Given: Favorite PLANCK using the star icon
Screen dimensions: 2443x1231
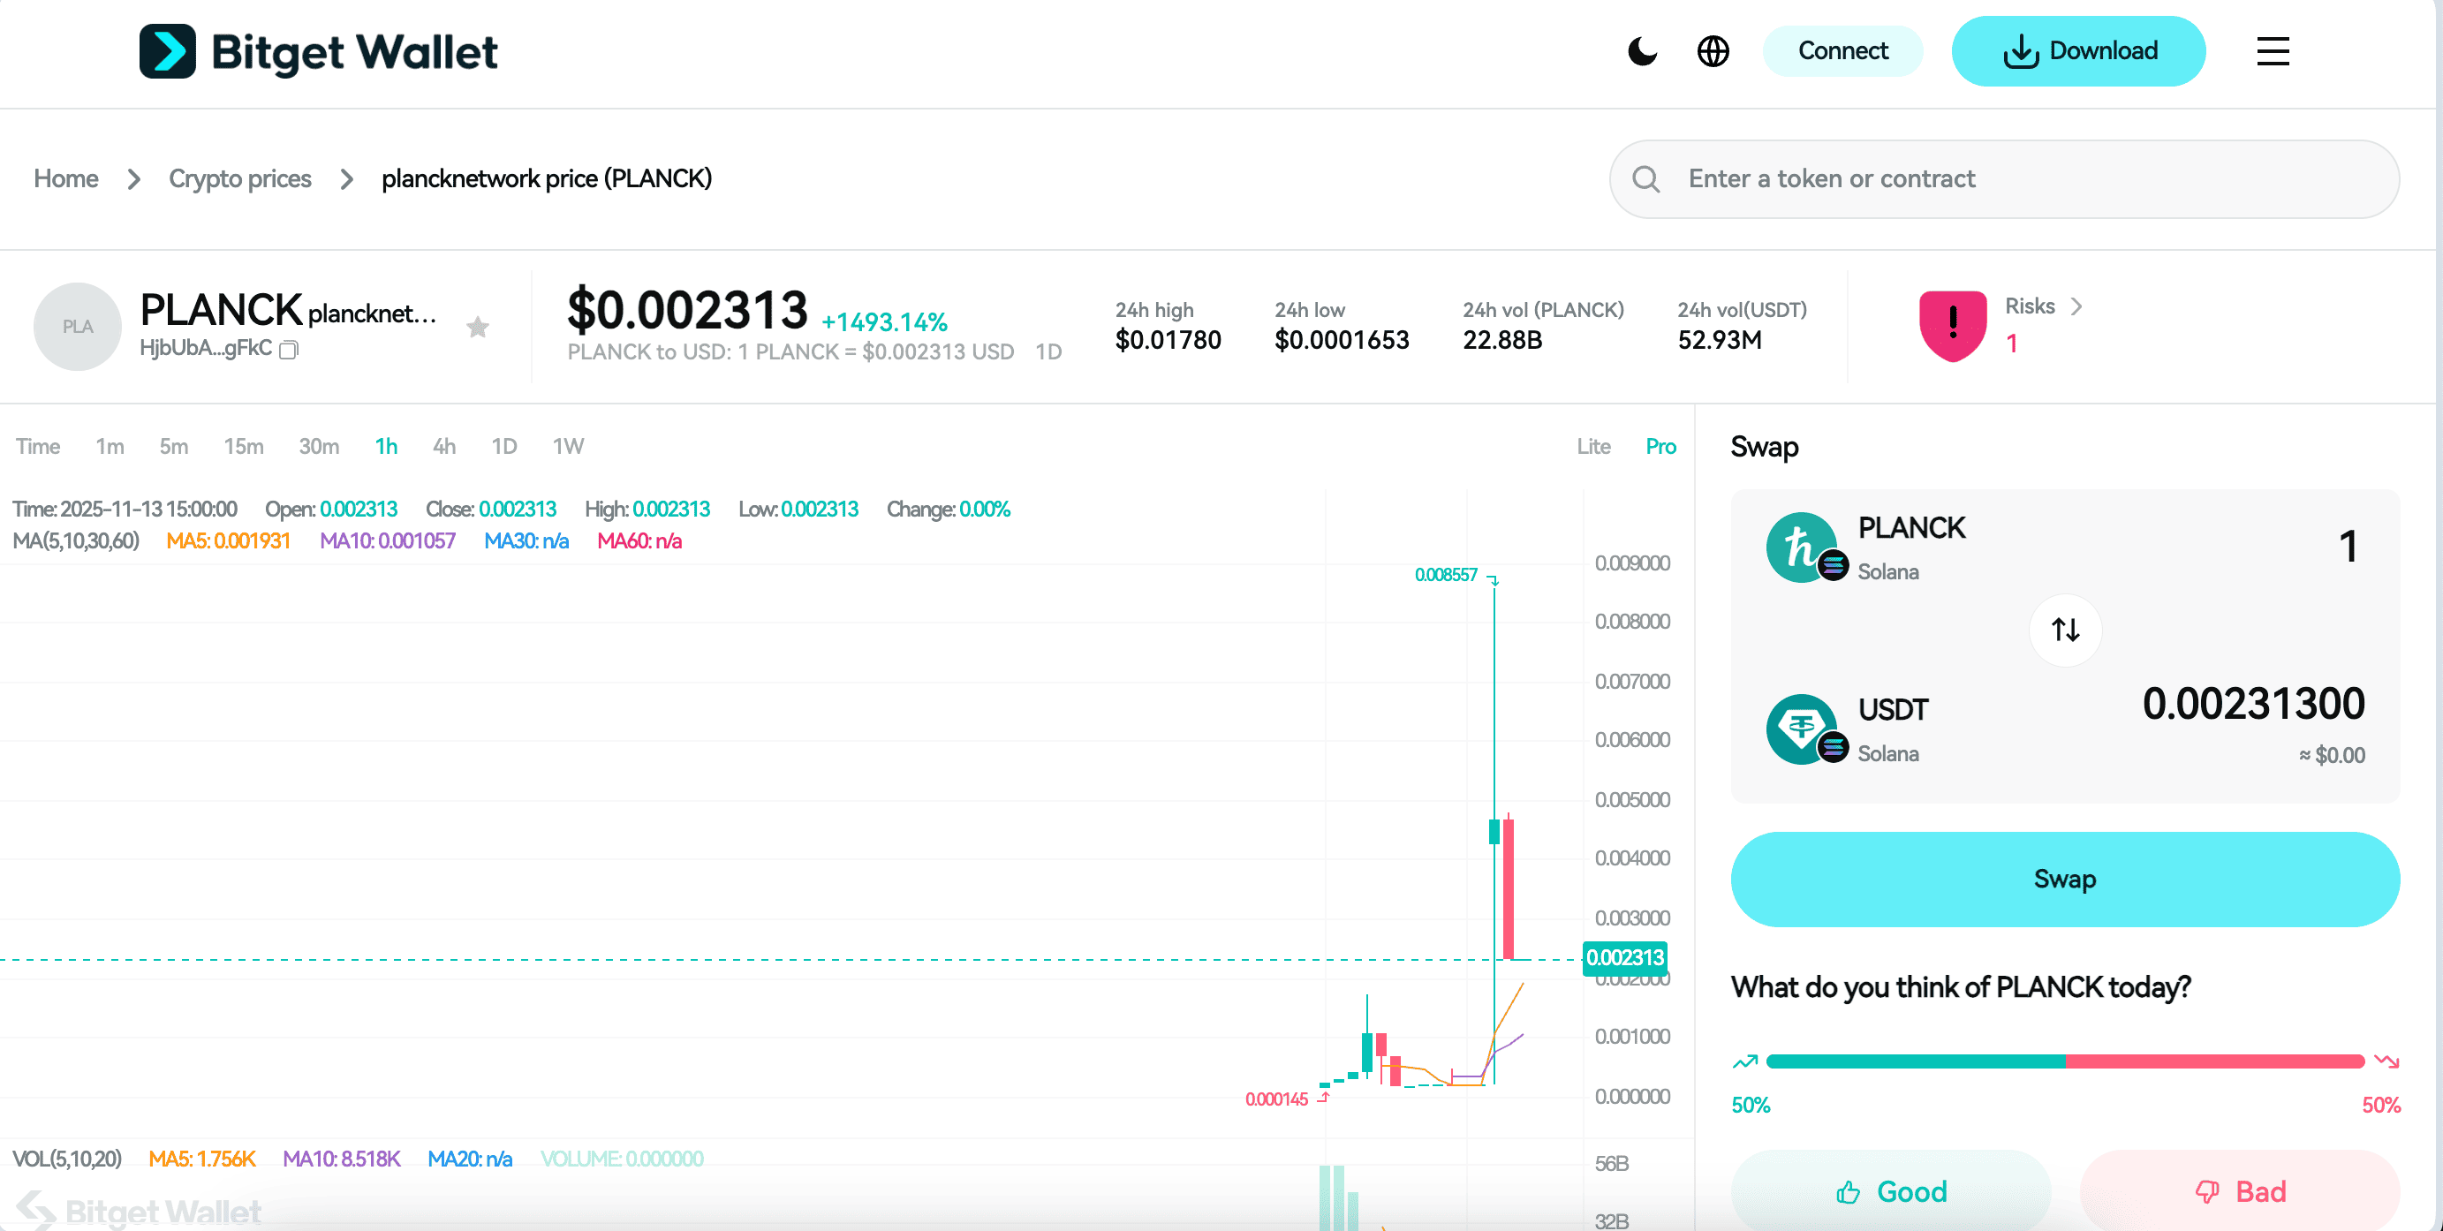Looking at the screenshot, I should coord(478,326).
